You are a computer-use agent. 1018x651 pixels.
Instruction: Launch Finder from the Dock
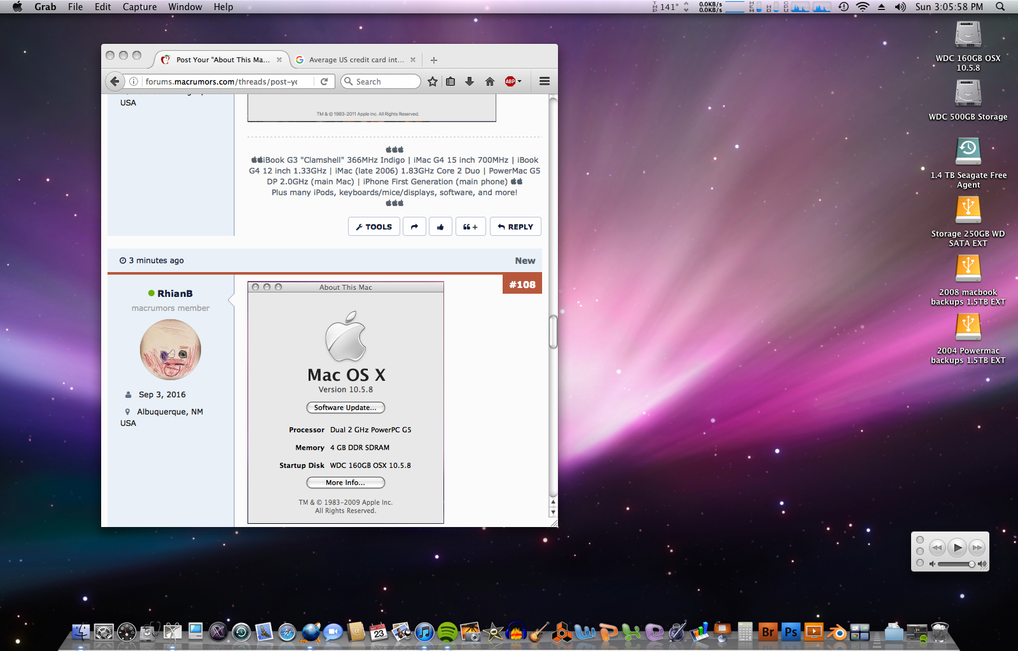click(81, 632)
